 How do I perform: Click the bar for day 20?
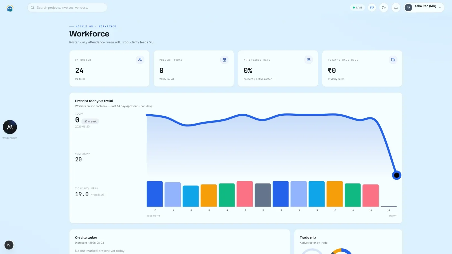pyautogui.click(x=334, y=194)
